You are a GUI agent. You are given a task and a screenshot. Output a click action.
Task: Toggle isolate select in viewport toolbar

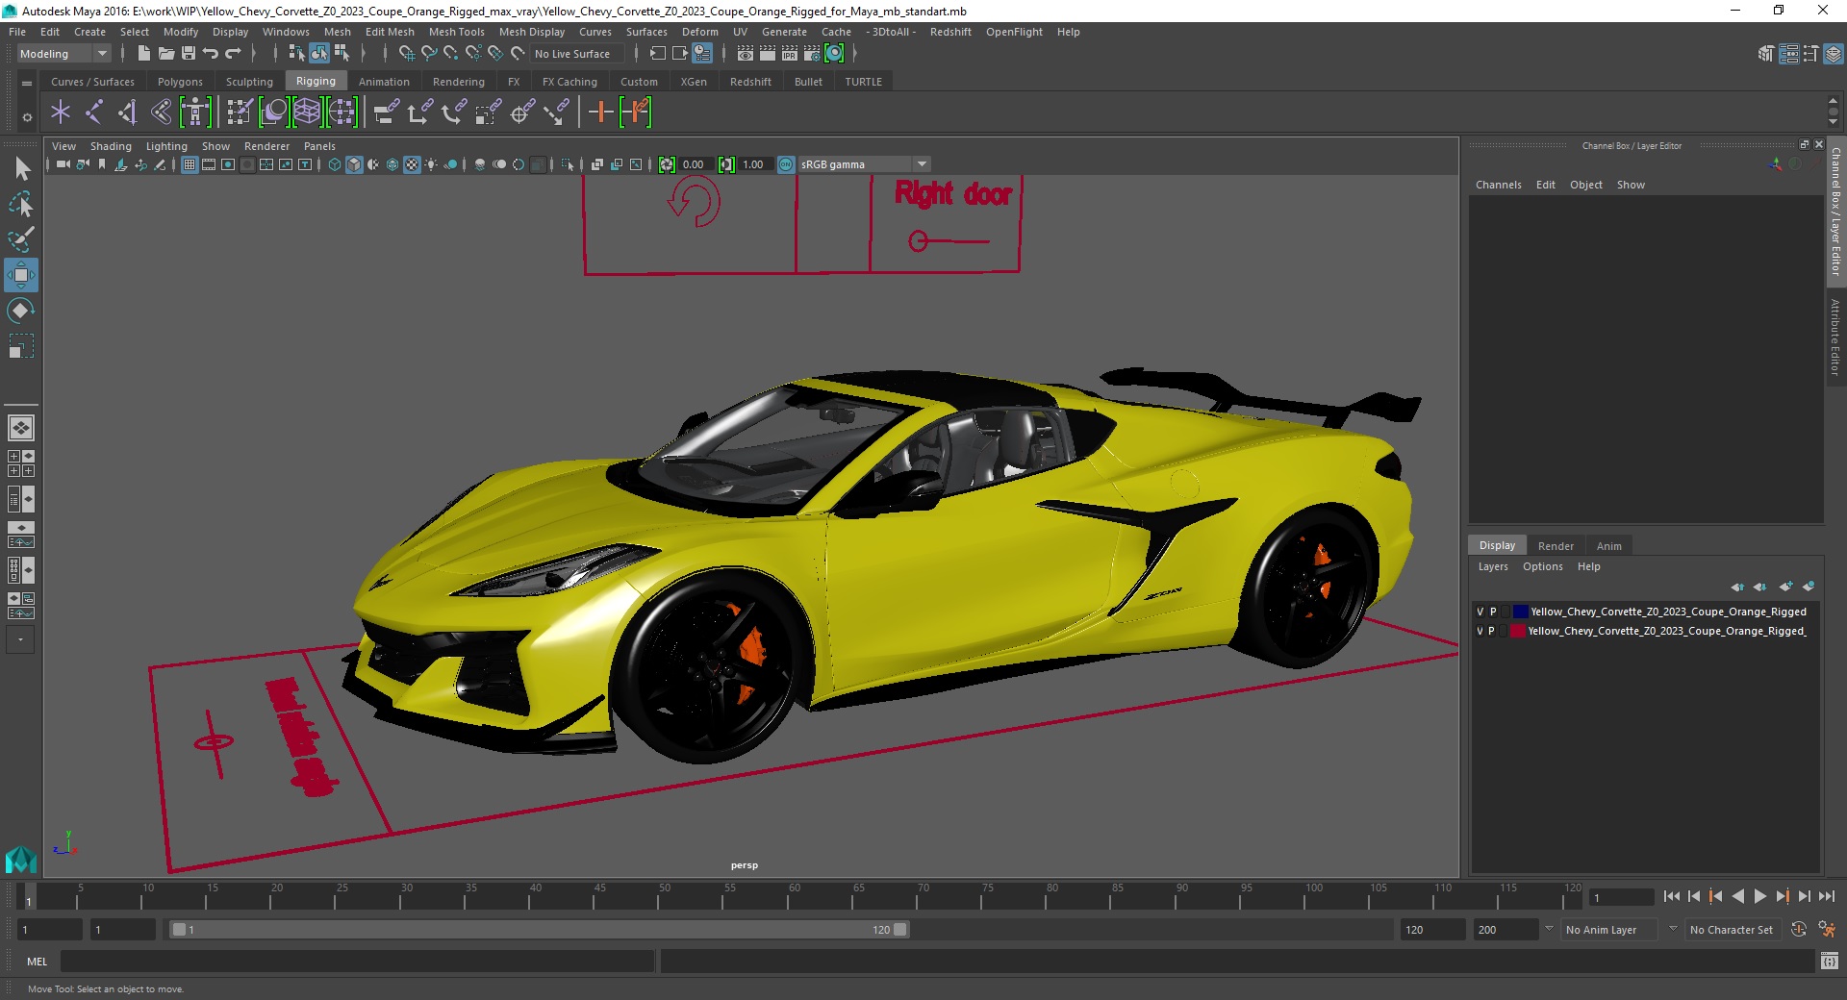tap(568, 164)
